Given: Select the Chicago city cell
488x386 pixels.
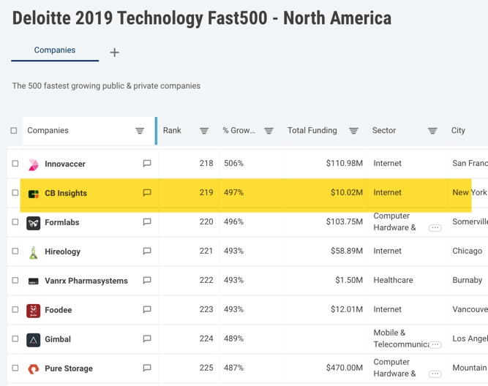Looking at the screenshot, I should tap(467, 251).
